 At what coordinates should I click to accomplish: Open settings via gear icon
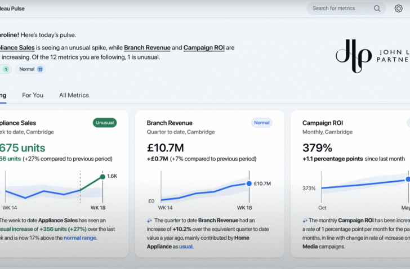click(x=398, y=8)
